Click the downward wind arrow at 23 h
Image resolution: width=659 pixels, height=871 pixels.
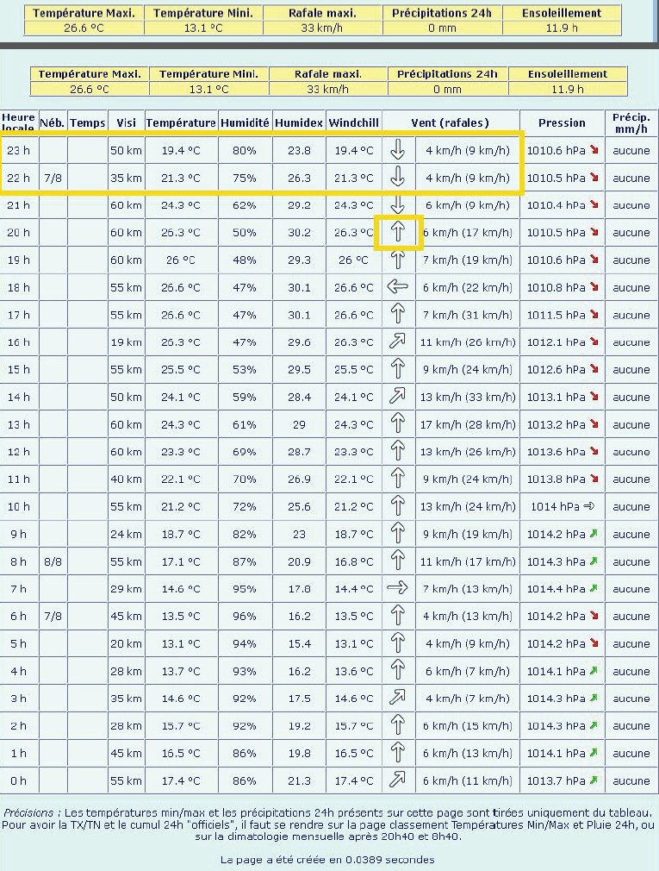pos(397,150)
